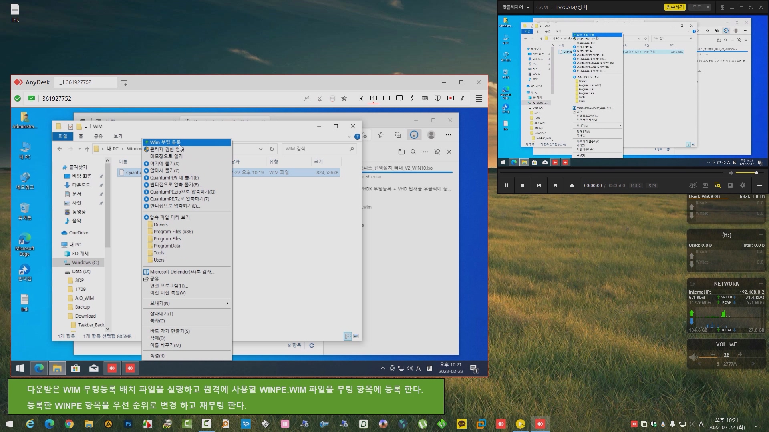Open Explorer help icon
769x432 pixels.
(x=357, y=137)
